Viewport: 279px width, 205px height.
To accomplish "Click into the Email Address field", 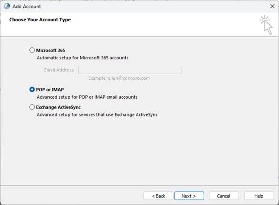I will (x=130, y=70).
